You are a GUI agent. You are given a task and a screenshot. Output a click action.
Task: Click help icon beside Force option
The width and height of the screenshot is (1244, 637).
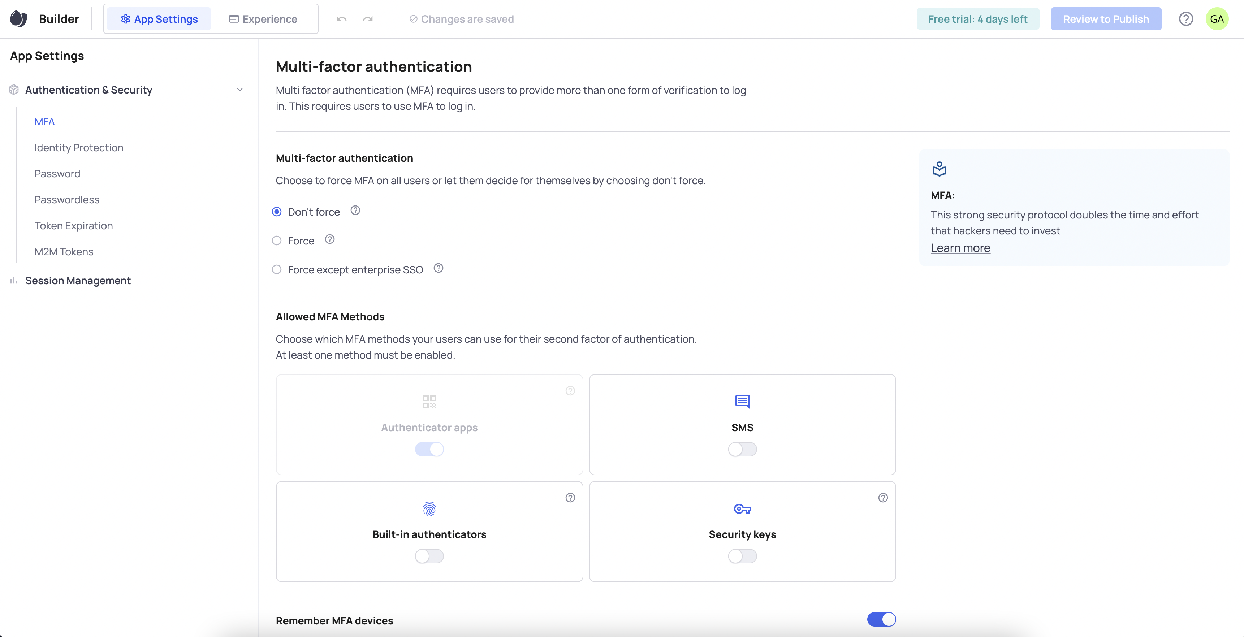tap(330, 239)
